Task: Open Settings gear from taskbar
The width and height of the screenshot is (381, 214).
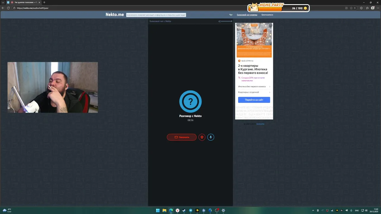Action: 223,210
